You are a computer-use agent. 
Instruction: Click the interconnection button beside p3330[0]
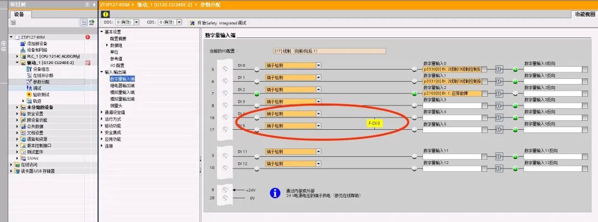coord(484,69)
